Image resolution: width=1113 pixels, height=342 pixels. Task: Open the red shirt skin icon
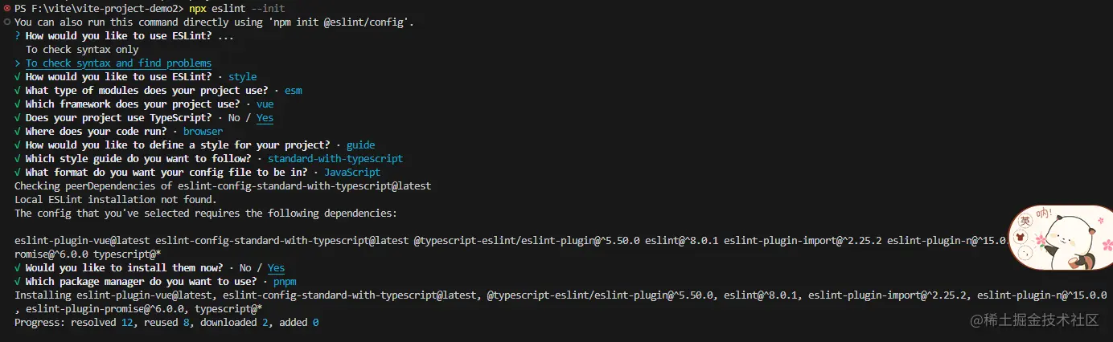[x=1022, y=237]
